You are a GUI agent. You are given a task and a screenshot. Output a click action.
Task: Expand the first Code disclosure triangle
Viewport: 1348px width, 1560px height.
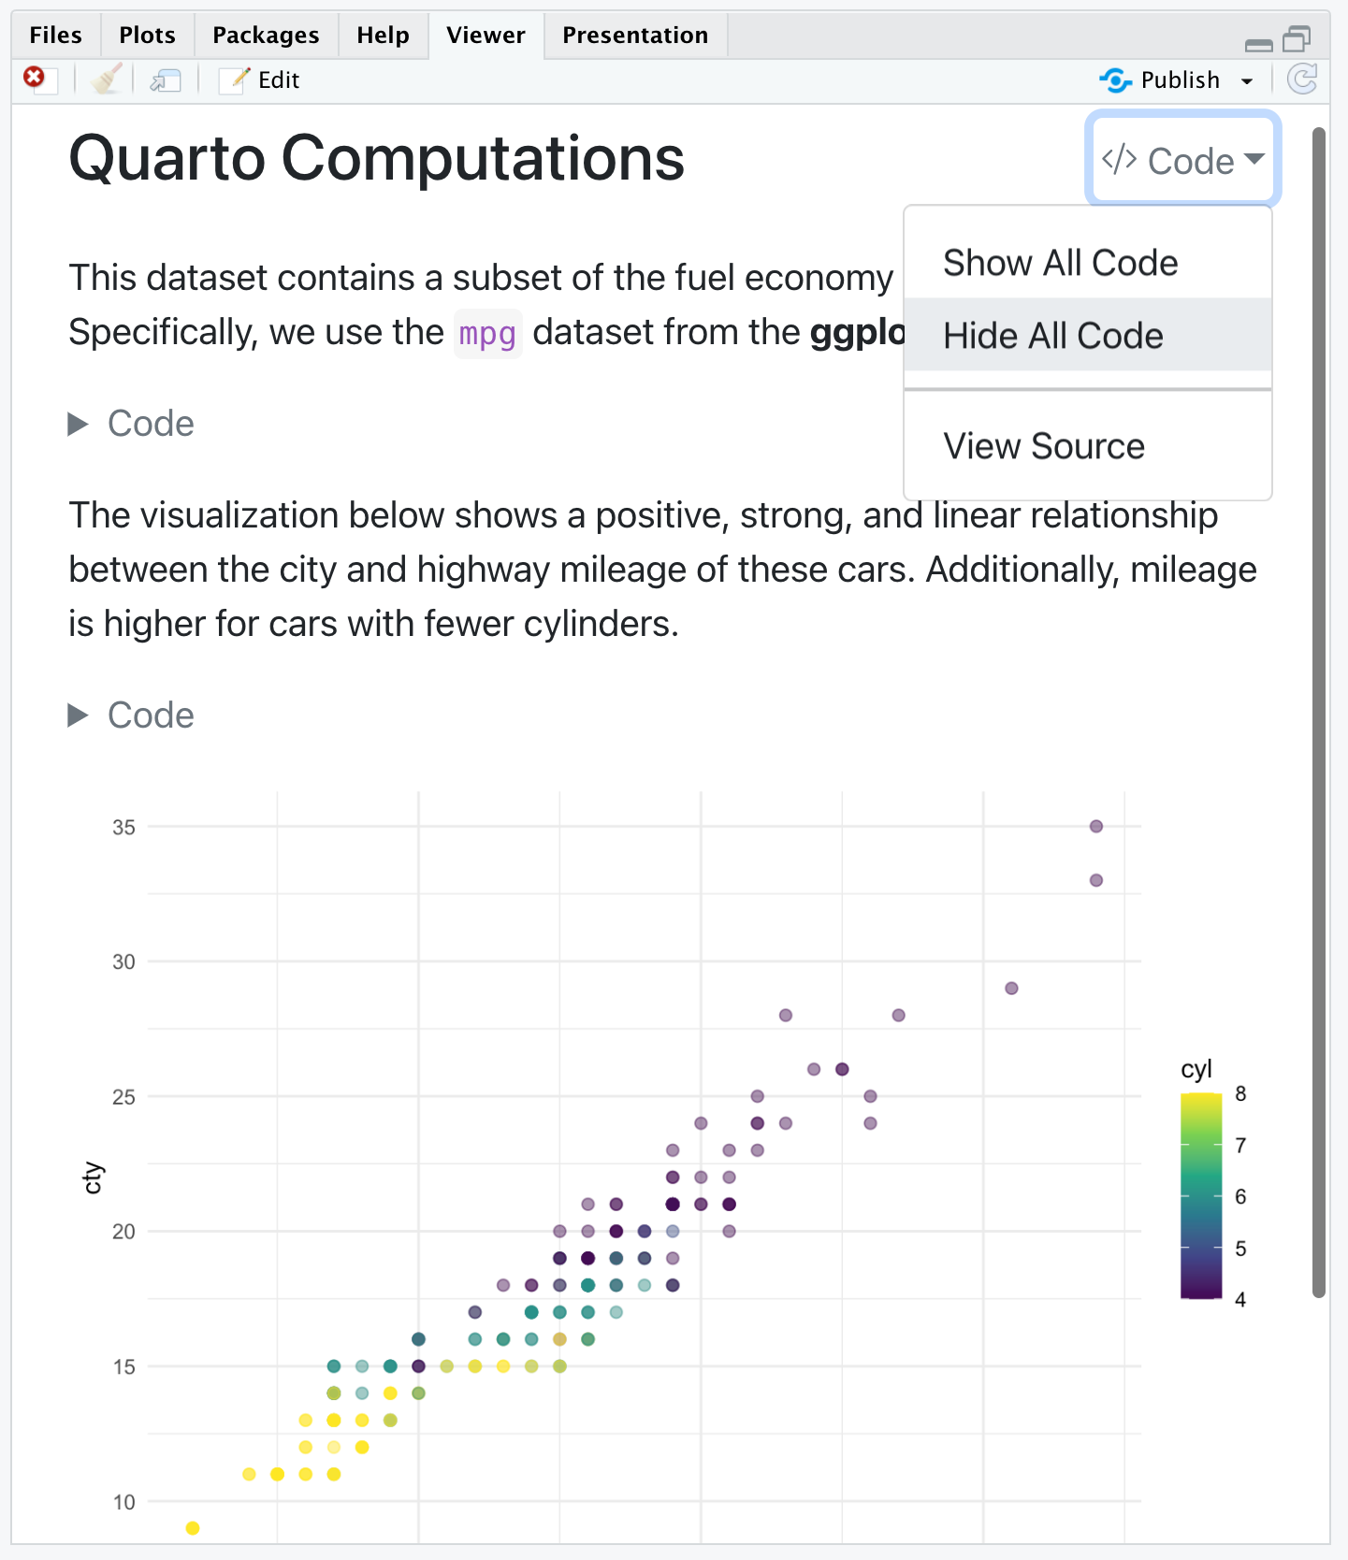(x=78, y=424)
